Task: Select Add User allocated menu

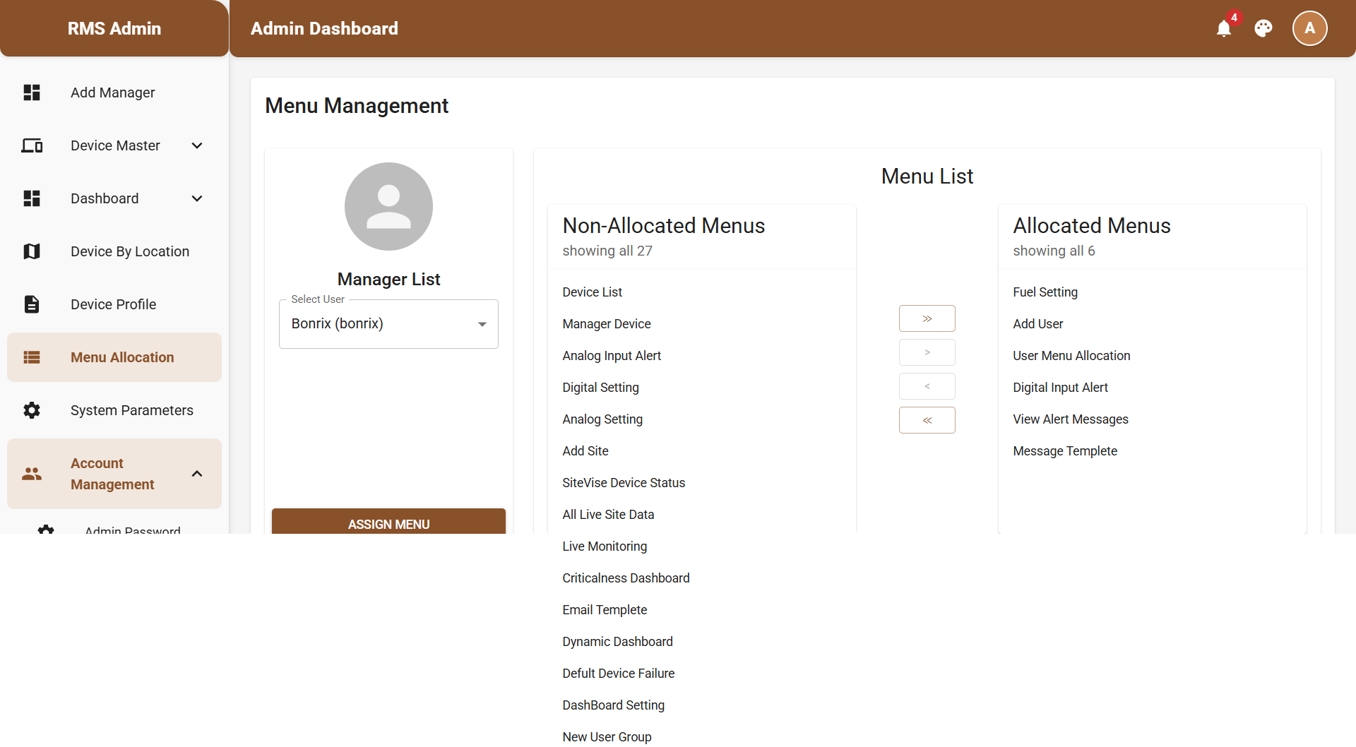Action: pyautogui.click(x=1037, y=324)
